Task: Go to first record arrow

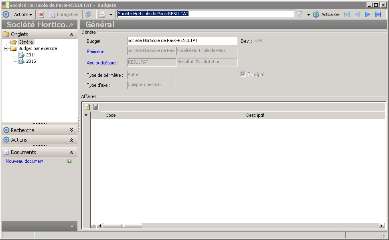Action: (347, 14)
